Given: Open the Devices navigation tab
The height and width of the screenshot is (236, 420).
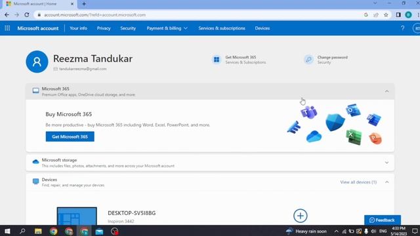Looking at the screenshot, I should [262, 28].
